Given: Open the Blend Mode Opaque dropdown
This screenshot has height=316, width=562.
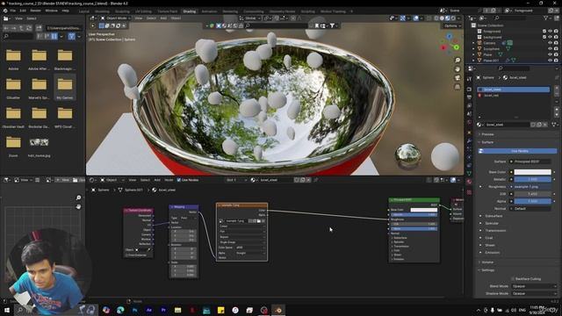Looking at the screenshot, I should click(534, 286).
